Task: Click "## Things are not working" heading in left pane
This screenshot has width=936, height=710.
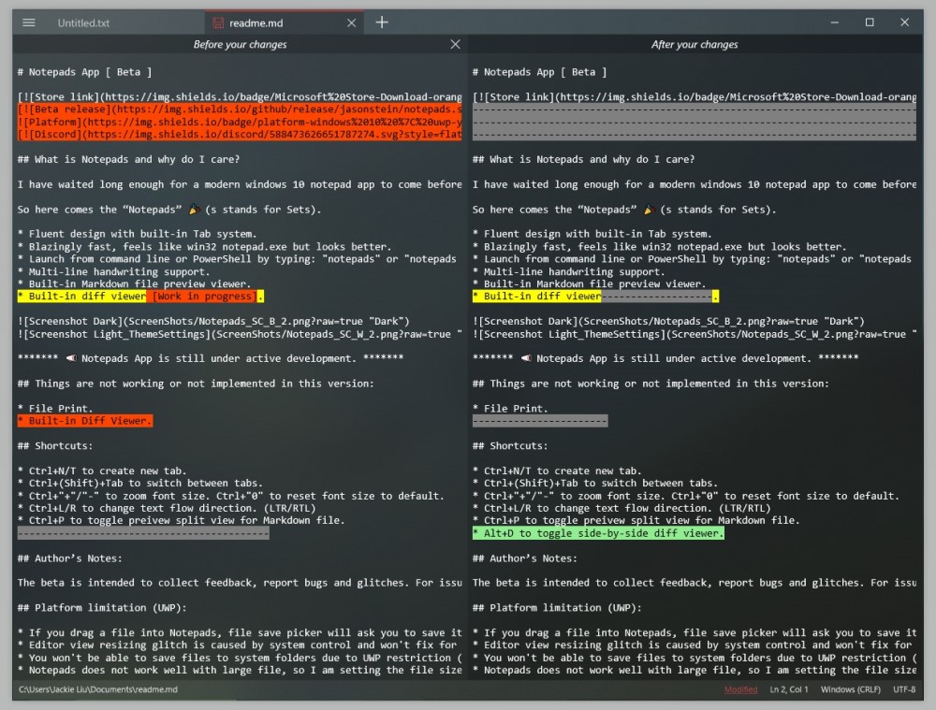Action: [x=196, y=384]
